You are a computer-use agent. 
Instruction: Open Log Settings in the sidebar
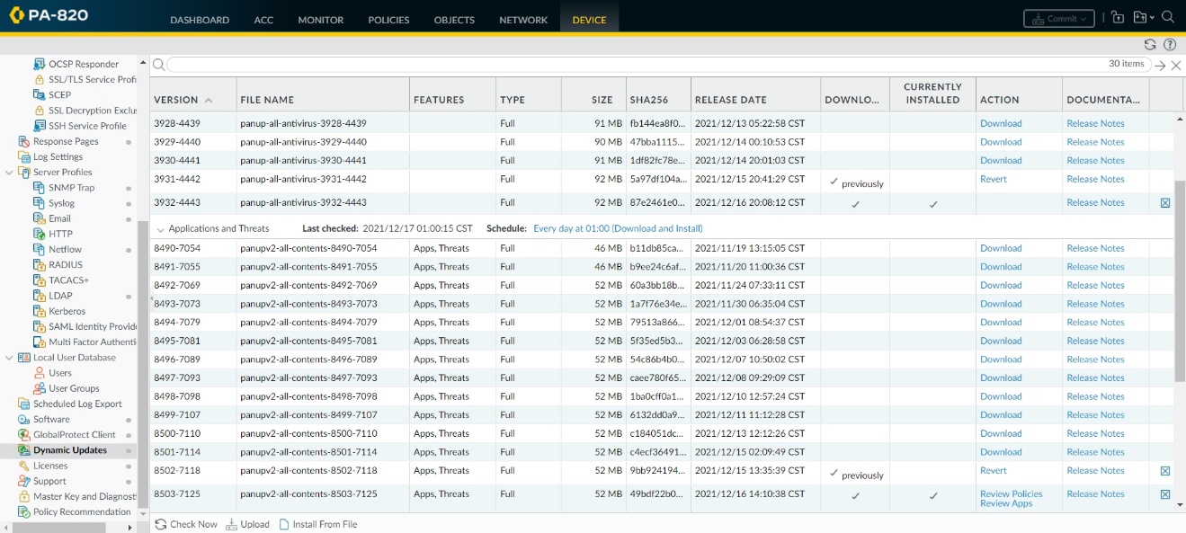[x=58, y=156]
